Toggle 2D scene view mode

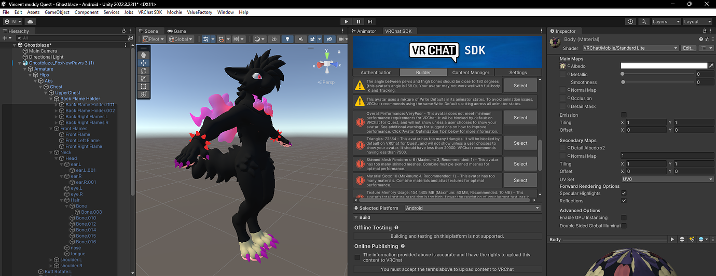274,39
